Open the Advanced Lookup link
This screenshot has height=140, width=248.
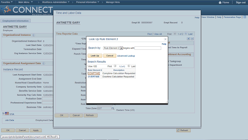126,56
